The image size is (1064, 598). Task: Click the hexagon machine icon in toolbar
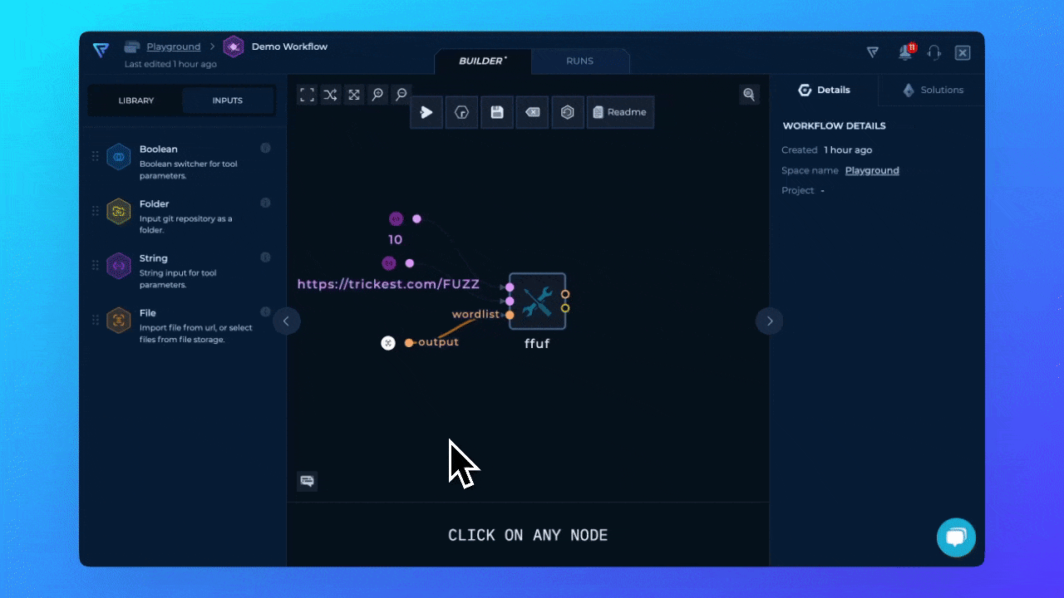click(x=461, y=112)
